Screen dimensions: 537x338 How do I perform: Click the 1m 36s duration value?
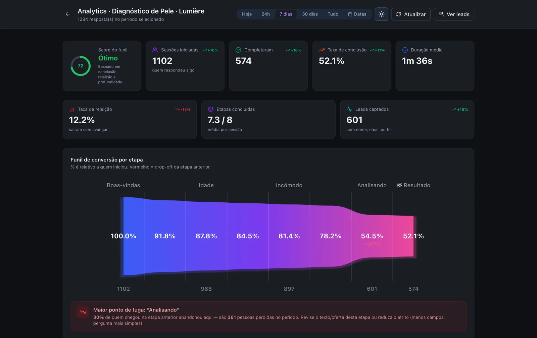point(417,61)
